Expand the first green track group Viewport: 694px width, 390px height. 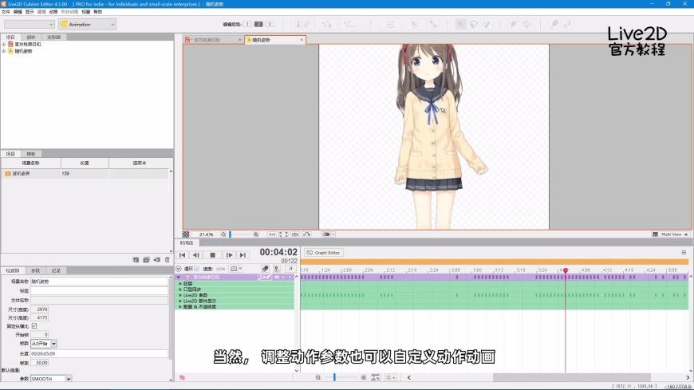tap(180, 284)
